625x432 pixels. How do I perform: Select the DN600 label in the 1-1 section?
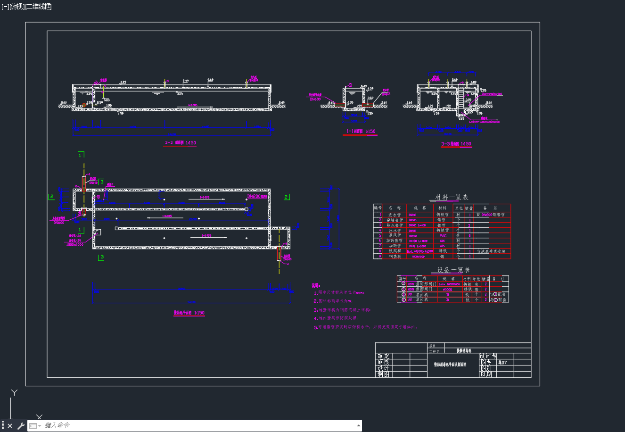coord(315,99)
